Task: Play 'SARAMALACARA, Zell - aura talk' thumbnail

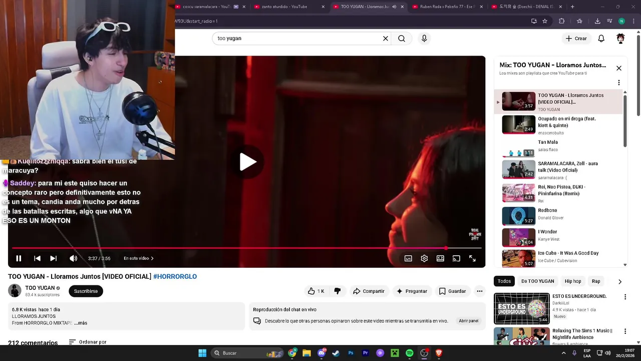Action: point(518,169)
